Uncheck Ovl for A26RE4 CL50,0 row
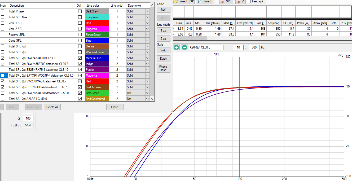The height and width of the screenshot is (181, 352). click(x=80, y=99)
